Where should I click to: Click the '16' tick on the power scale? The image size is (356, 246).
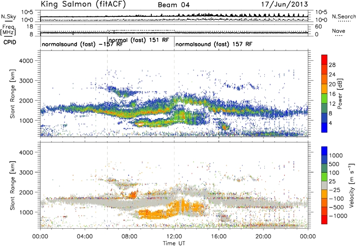332,94
